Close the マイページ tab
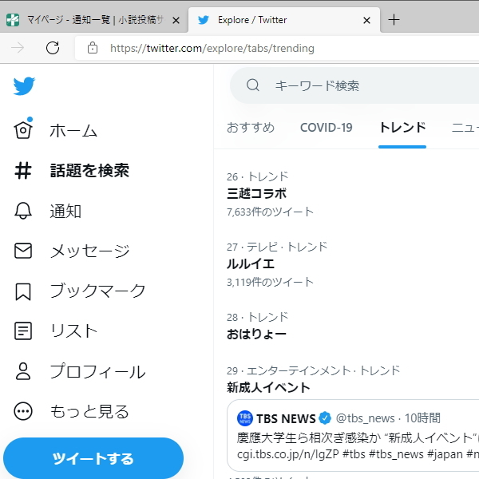This screenshot has width=479, height=479. [x=176, y=21]
